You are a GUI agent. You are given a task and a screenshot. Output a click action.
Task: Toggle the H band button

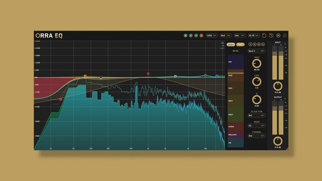point(263,44)
